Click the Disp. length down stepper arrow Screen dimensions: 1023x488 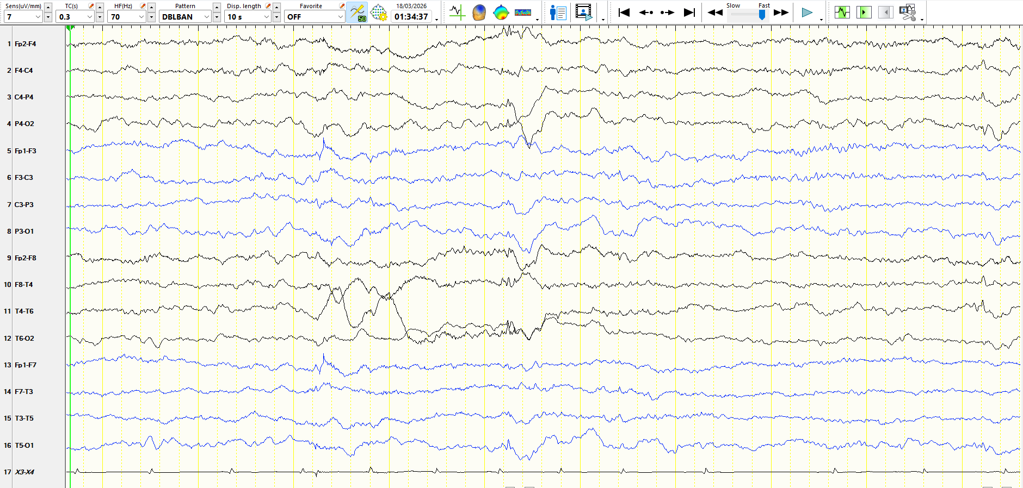[x=276, y=17]
